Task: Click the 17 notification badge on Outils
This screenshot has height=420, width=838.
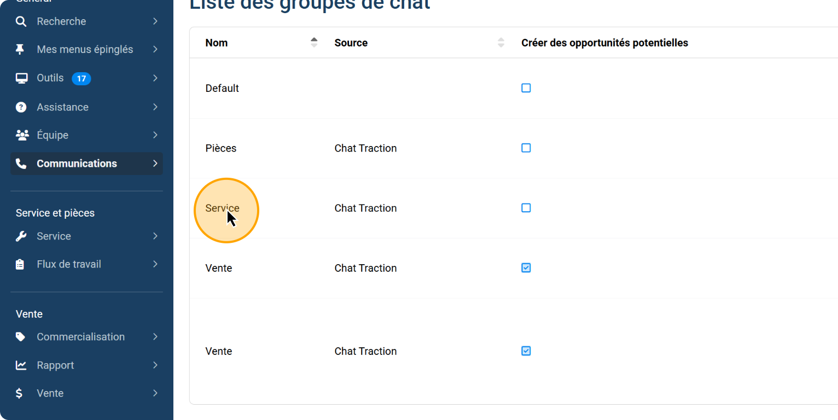Action: click(x=81, y=79)
